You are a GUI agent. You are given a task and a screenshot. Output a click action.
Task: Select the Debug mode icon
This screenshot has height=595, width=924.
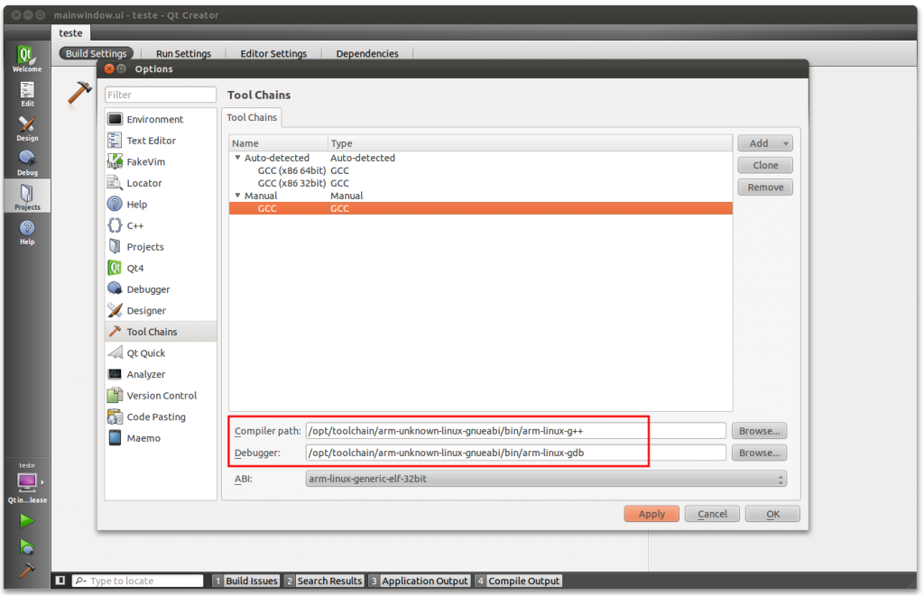(27, 162)
